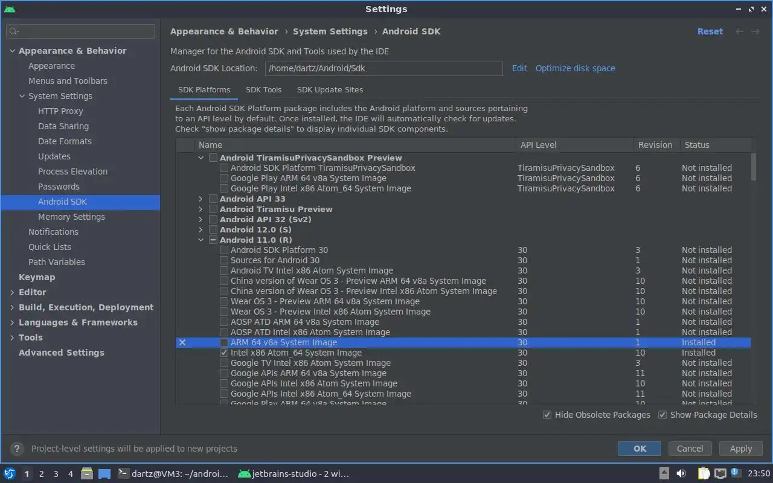Expand Editor settings section
This screenshot has height=483, width=773.
click(12, 292)
